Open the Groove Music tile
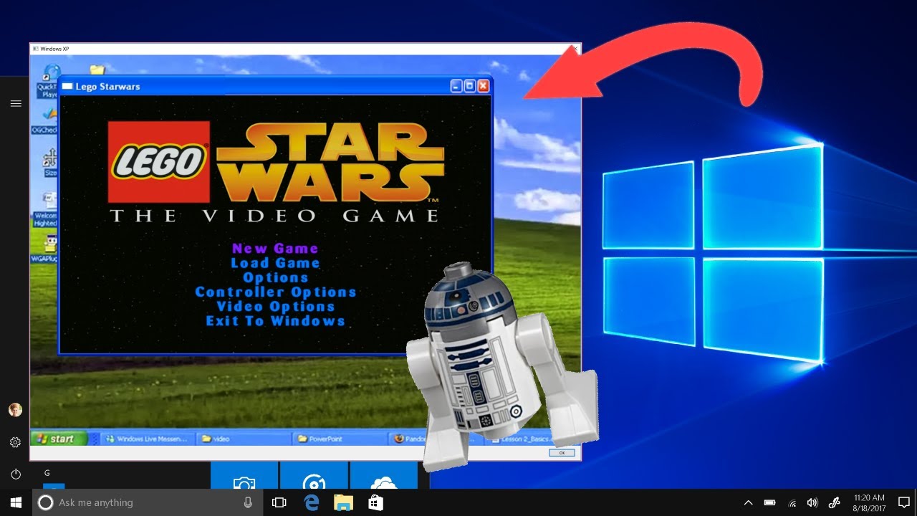This screenshot has height=516, width=917. pos(314,476)
